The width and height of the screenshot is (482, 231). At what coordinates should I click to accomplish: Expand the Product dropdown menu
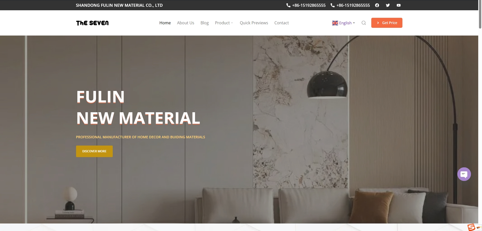tap(224, 23)
